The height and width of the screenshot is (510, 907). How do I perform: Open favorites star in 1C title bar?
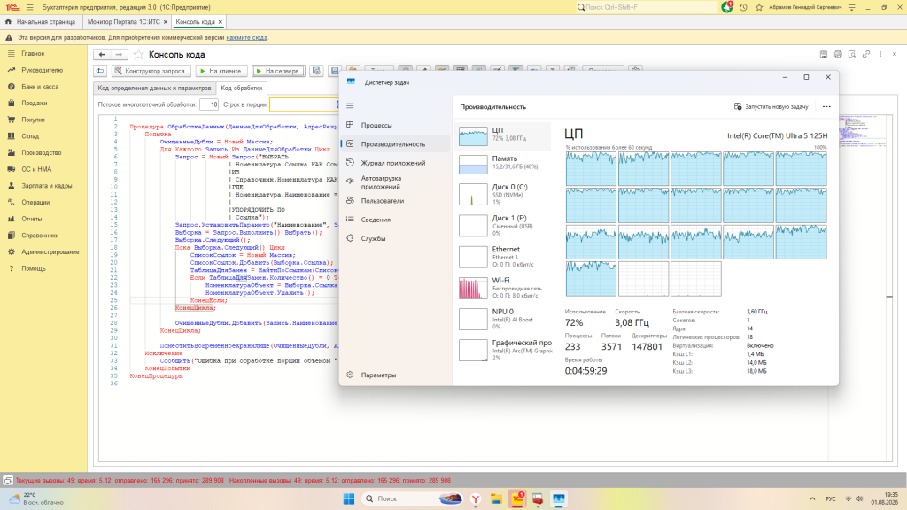pyautogui.click(x=759, y=7)
